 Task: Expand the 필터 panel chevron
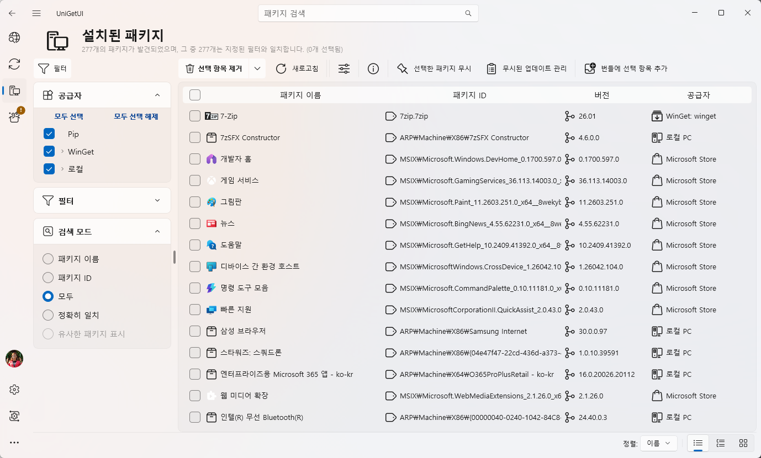click(x=157, y=200)
